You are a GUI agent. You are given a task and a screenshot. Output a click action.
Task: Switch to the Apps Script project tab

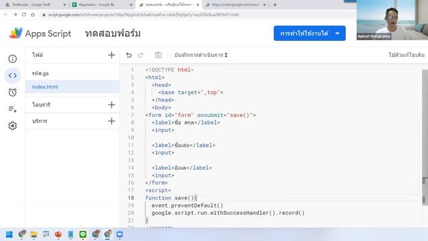tap(169, 5)
